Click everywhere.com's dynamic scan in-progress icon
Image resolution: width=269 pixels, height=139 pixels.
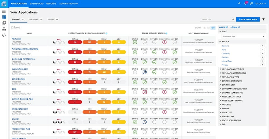point(145,72)
